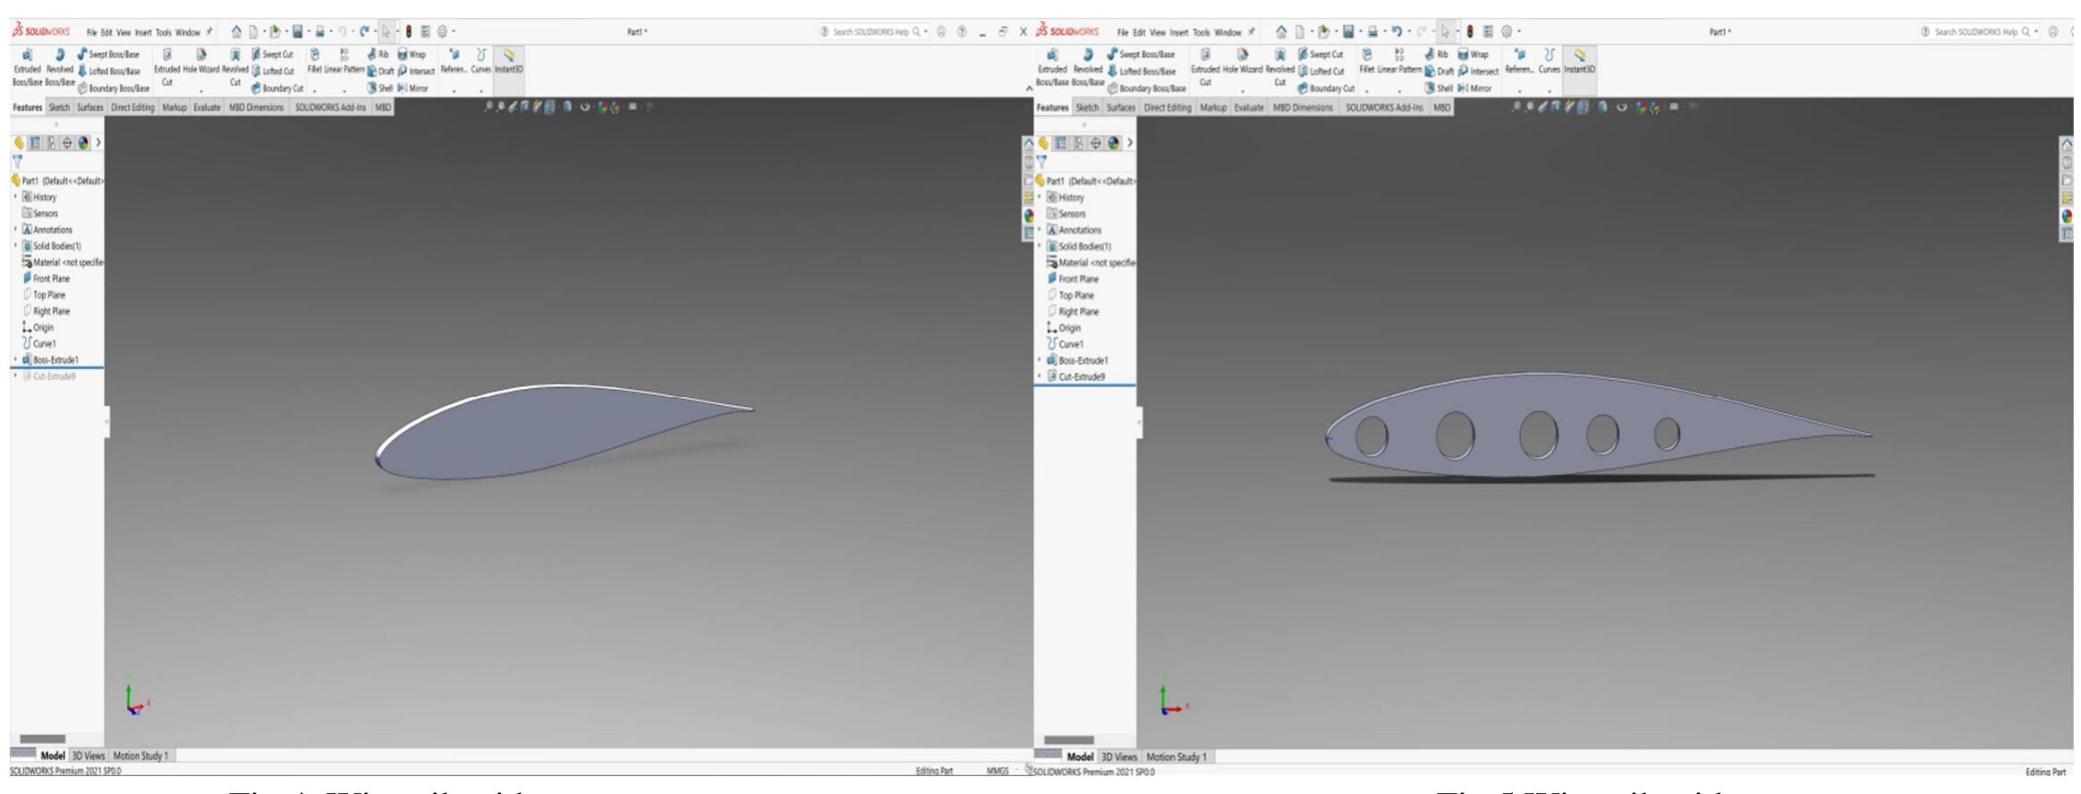This screenshot has height=794, width=2081.
Task: Select suppressed Cut-Extrude9 in left window tree
Action: [48, 376]
